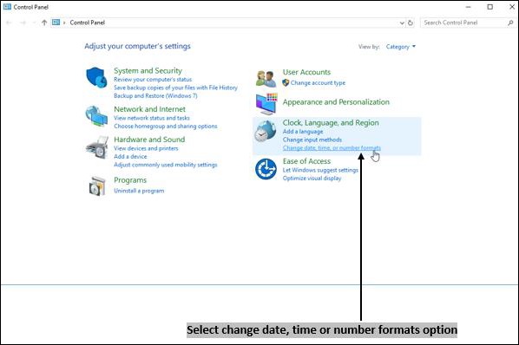This screenshot has width=519, height=345.
Task: Open the View by Category dropdown
Action: (x=400, y=47)
